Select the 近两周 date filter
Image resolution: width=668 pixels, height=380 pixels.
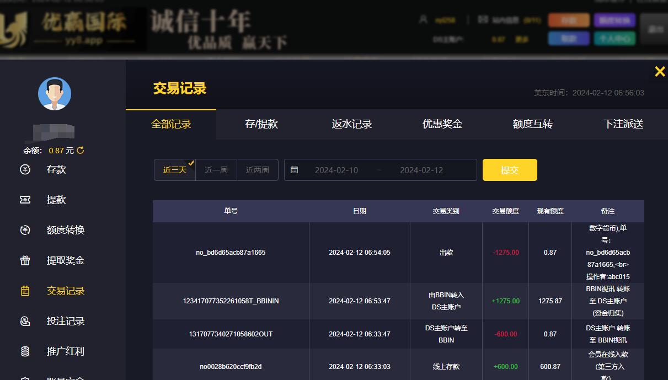point(258,170)
